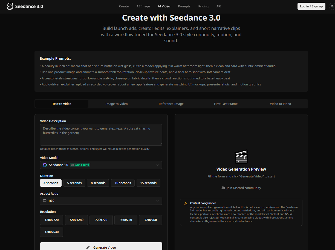Click 'Content policy notice' heading text
This screenshot has width=335, height=250.
click(x=203, y=203)
